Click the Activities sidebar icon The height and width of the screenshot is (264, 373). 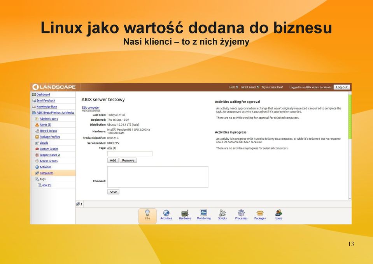coord(37,167)
